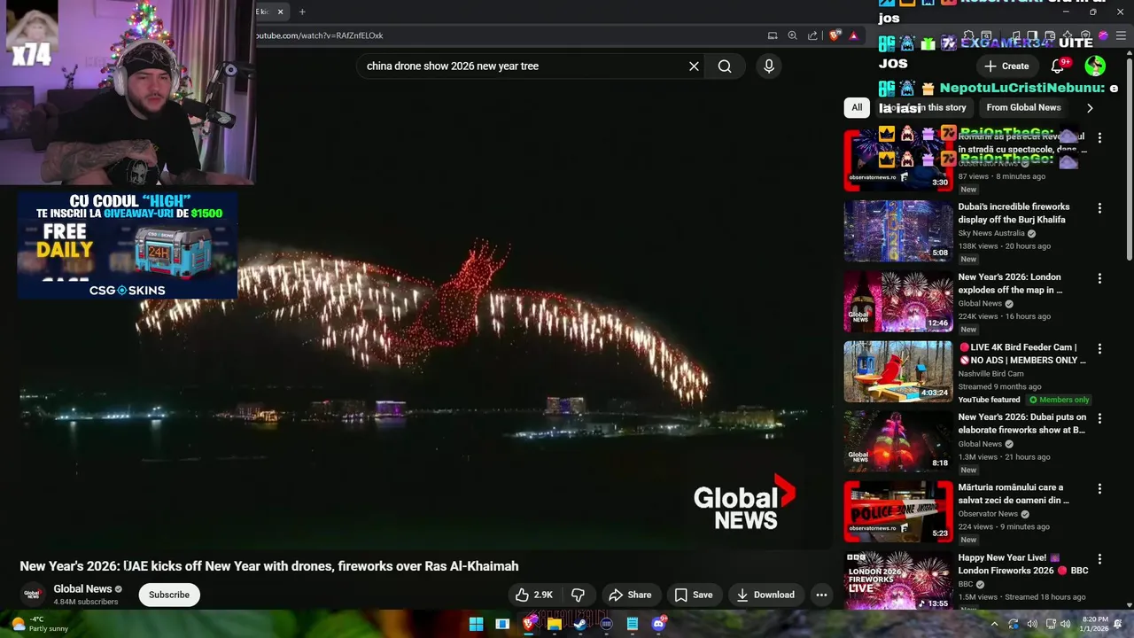This screenshot has height=638, width=1134.
Task: Open the taskbar clock and date
Action: pos(1095,624)
